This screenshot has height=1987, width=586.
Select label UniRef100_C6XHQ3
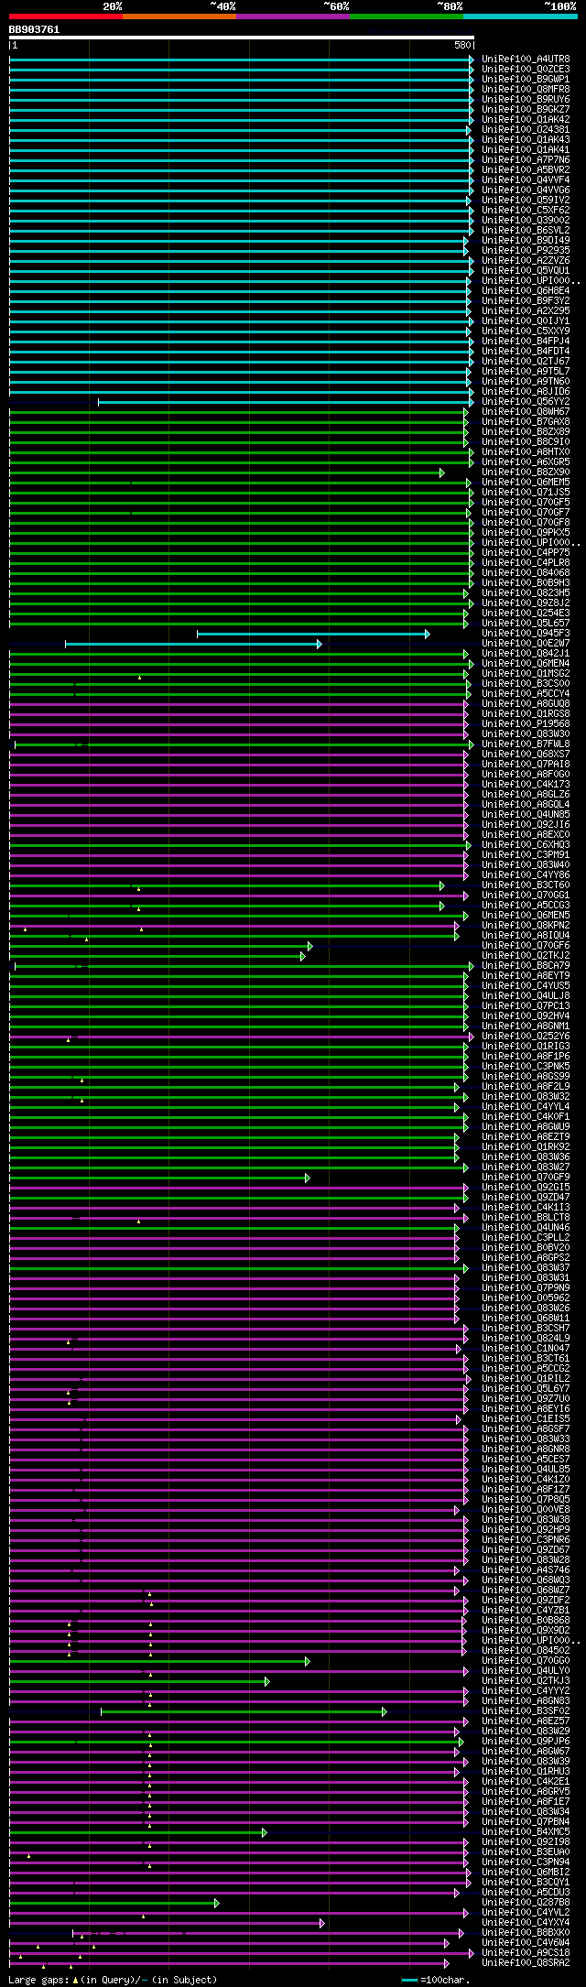526,845
